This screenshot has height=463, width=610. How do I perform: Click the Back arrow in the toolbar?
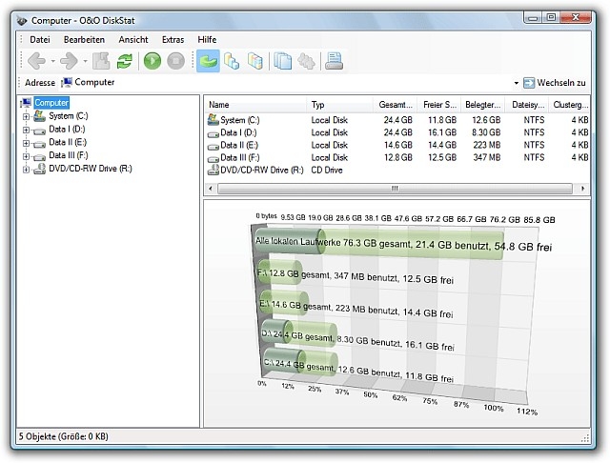[x=35, y=61]
